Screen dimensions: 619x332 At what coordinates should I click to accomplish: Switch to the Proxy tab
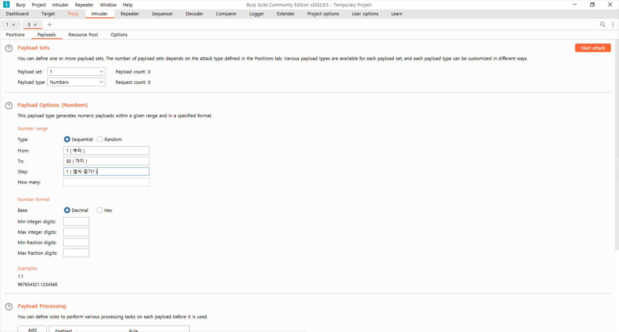tap(73, 14)
